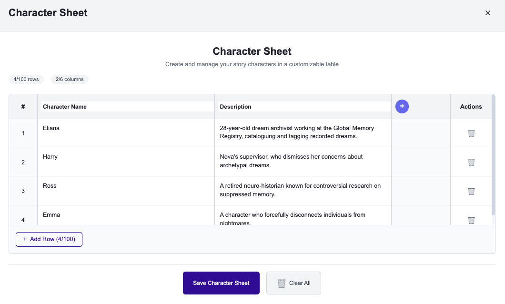Click the 2/6 columns counter badge
Screen dimensions: 505x304
click(70, 79)
